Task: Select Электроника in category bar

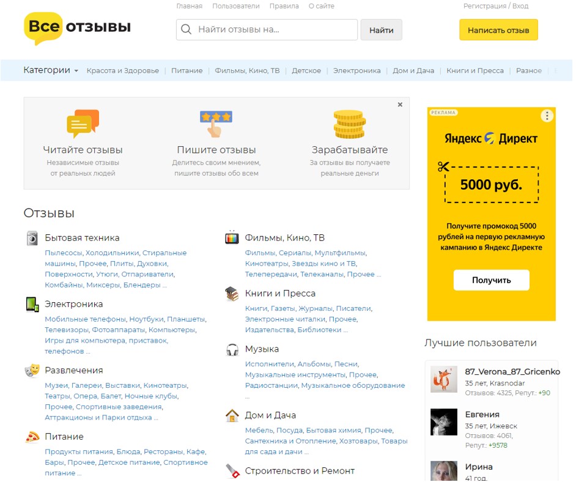Action: [x=356, y=70]
